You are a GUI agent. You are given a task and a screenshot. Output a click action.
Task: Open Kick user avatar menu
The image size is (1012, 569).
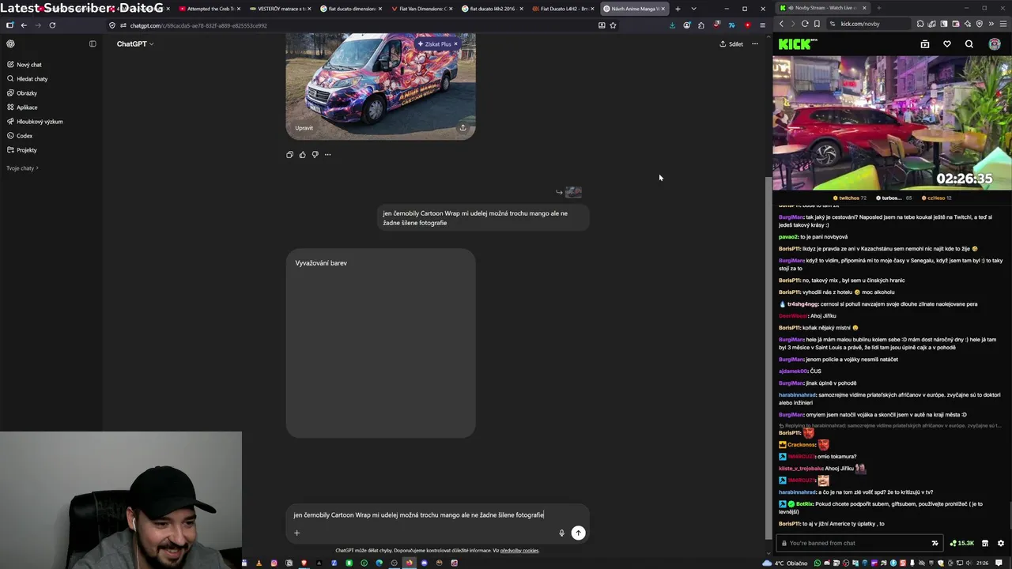tap(995, 44)
